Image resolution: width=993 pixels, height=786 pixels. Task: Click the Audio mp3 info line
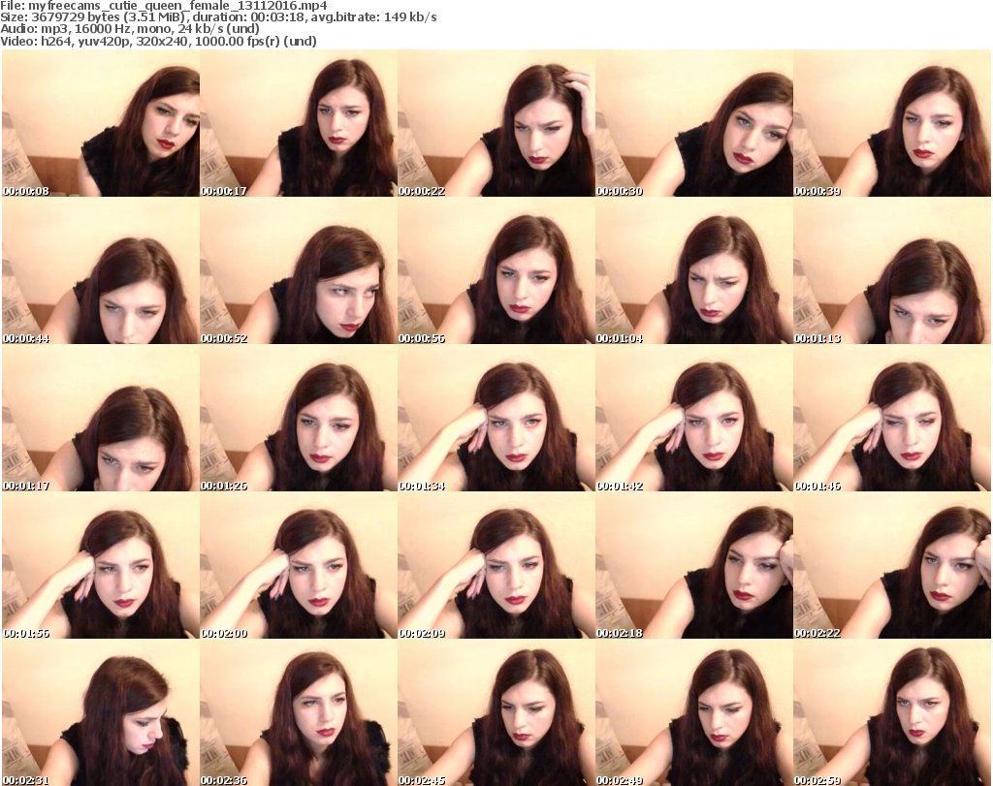[x=130, y=29]
